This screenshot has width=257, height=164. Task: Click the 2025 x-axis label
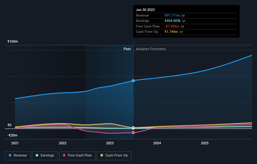point(205,143)
